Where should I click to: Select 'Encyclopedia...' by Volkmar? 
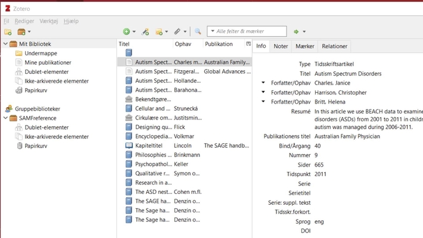click(x=185, y=136)
